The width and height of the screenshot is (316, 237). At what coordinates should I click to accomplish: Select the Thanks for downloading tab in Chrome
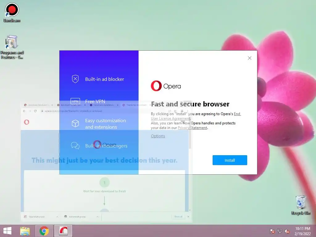point(136,105)
